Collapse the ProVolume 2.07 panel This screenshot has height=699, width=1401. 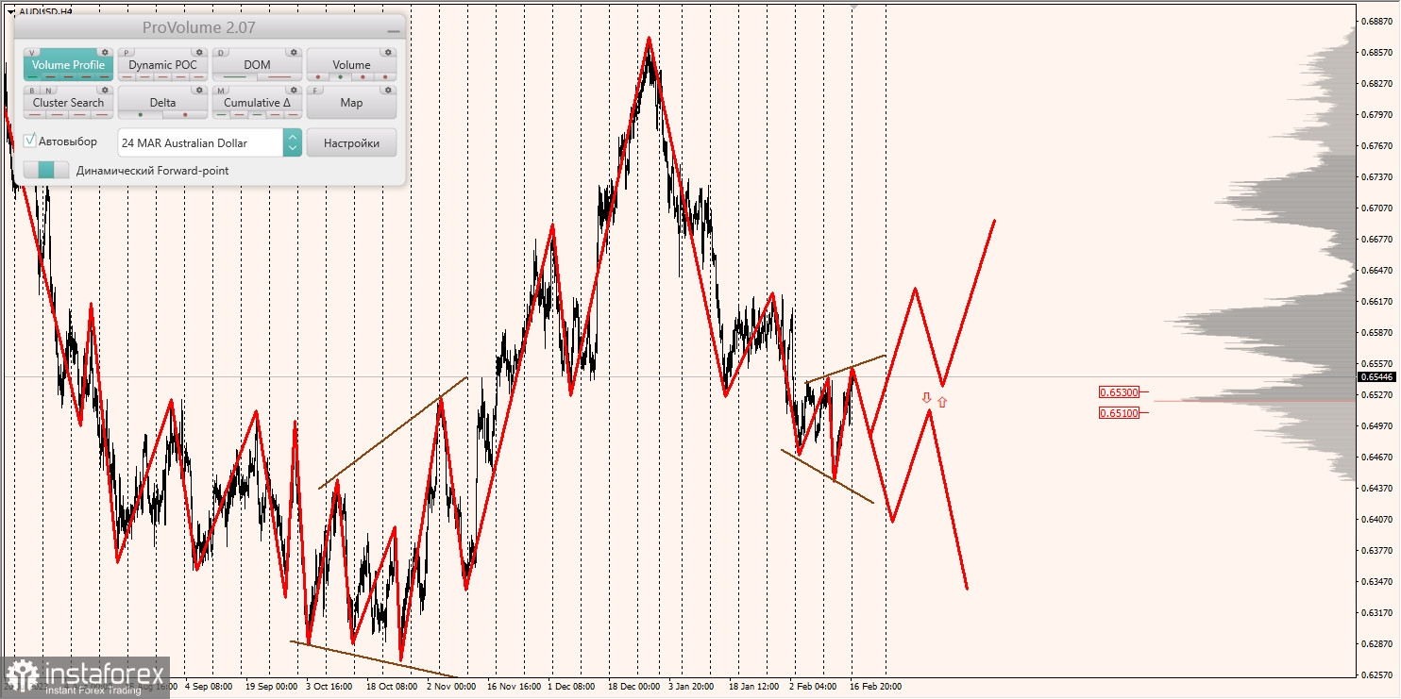point(393,30)
